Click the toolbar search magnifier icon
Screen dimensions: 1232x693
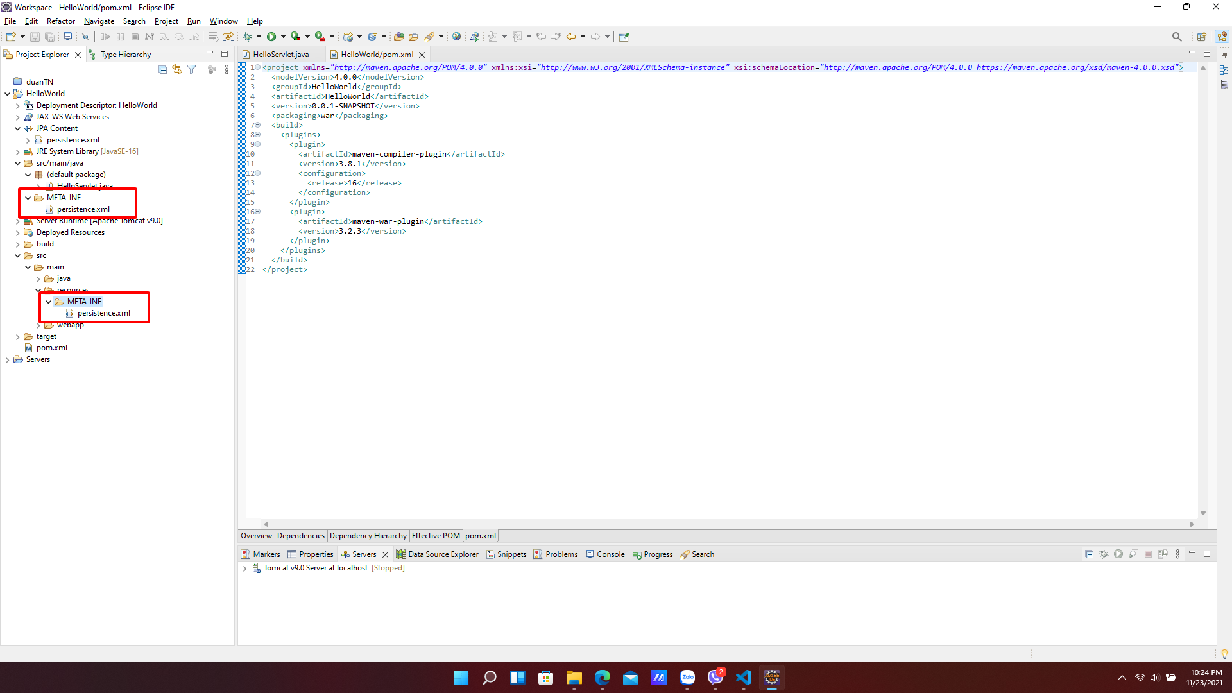pyautogui.click(x=1176, y=37)
